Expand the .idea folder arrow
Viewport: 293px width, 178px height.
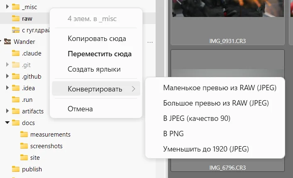click(7, 88)
